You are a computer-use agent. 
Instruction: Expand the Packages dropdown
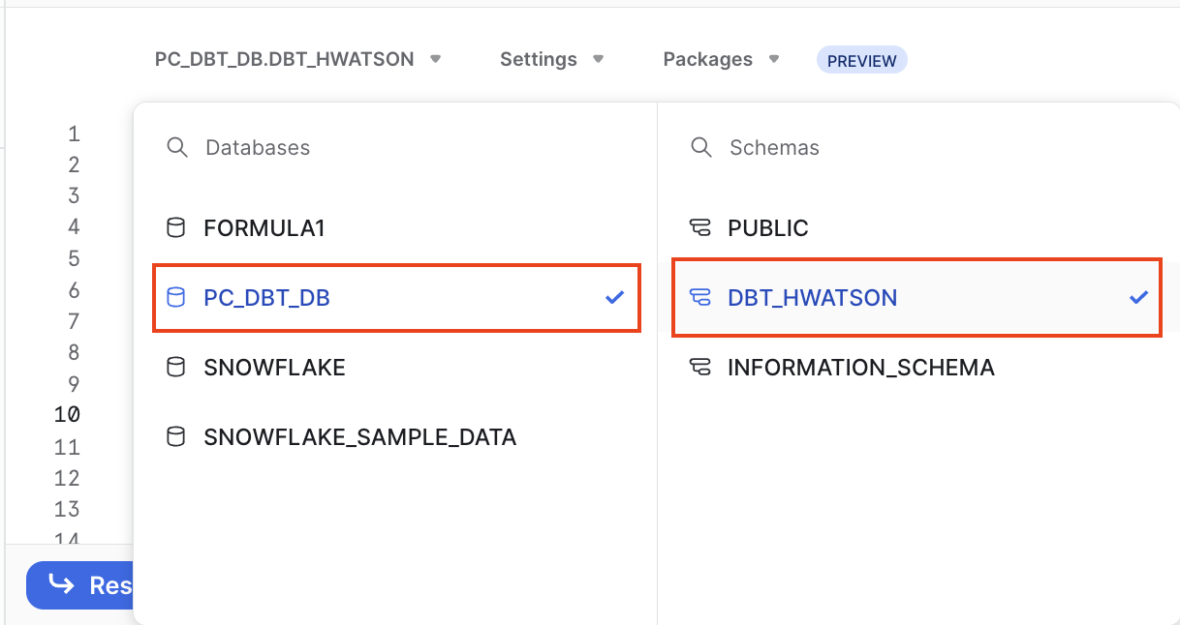click(x=721, y=59)
